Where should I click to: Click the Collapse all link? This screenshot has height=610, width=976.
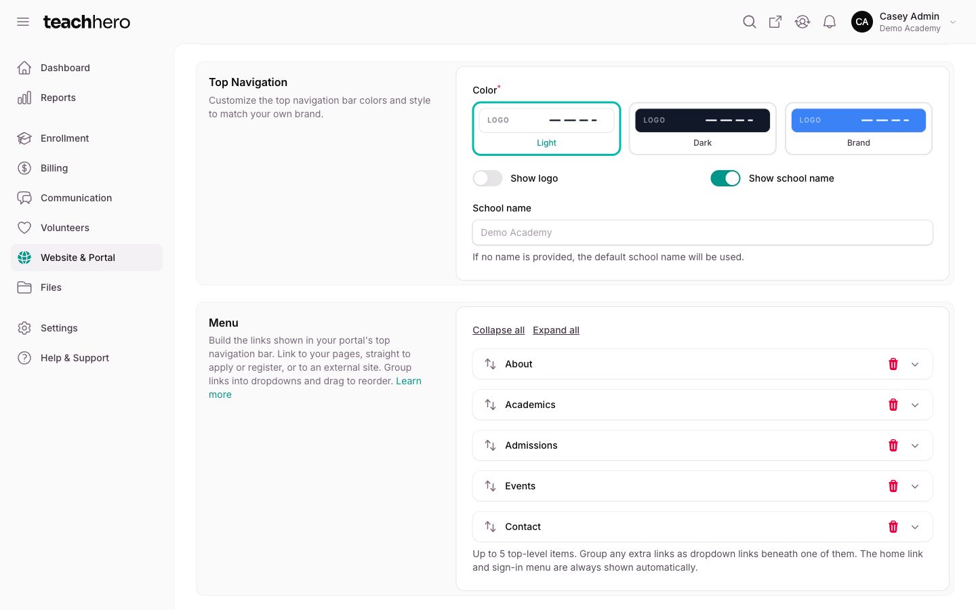pos(498,330)
